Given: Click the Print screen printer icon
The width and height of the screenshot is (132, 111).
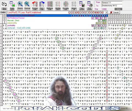Looking at the screenshot, I should pos(90,4).
